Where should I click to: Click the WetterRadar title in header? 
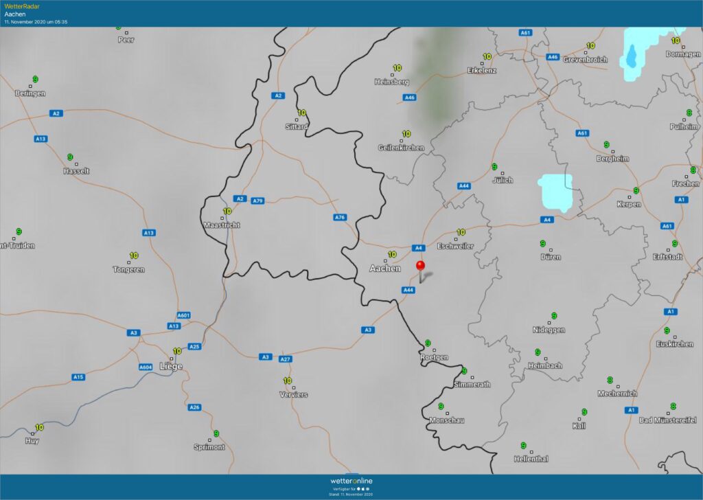point(22,6)
